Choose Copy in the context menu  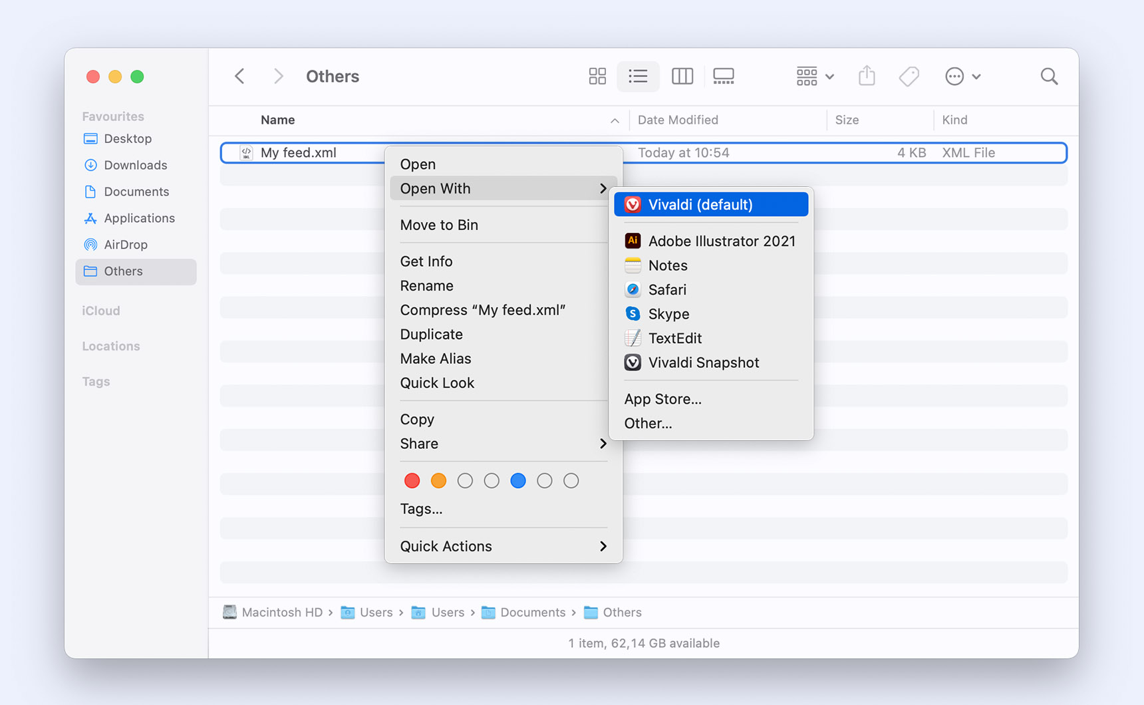503,419
